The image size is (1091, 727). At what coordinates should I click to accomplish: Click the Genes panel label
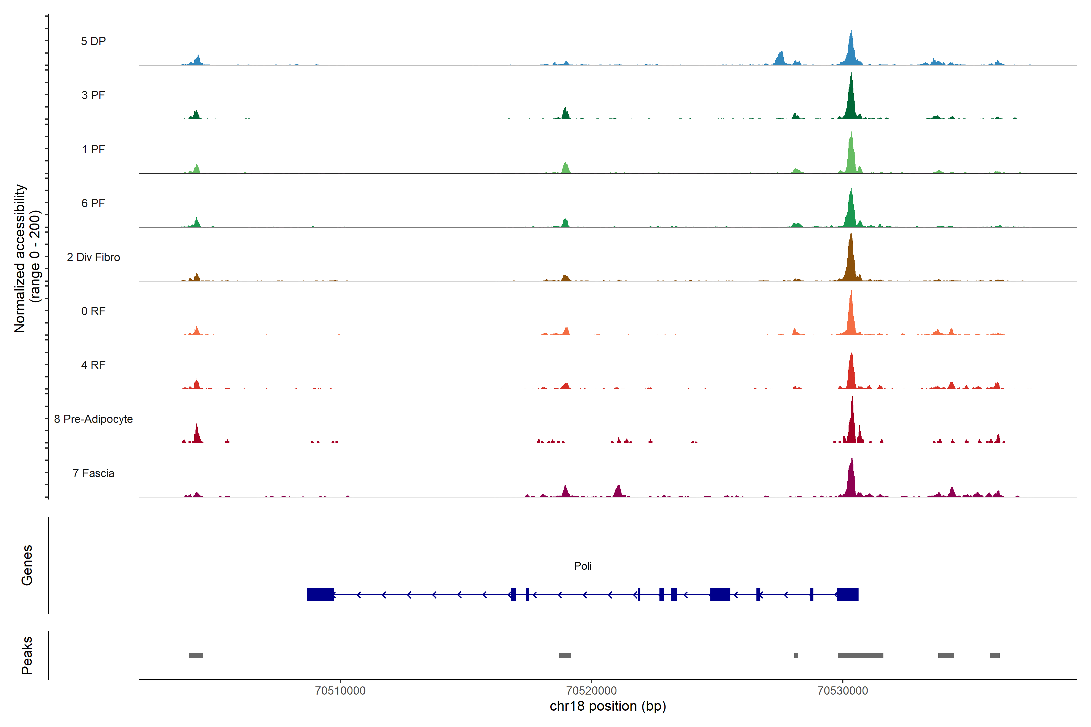coord(27,565)
